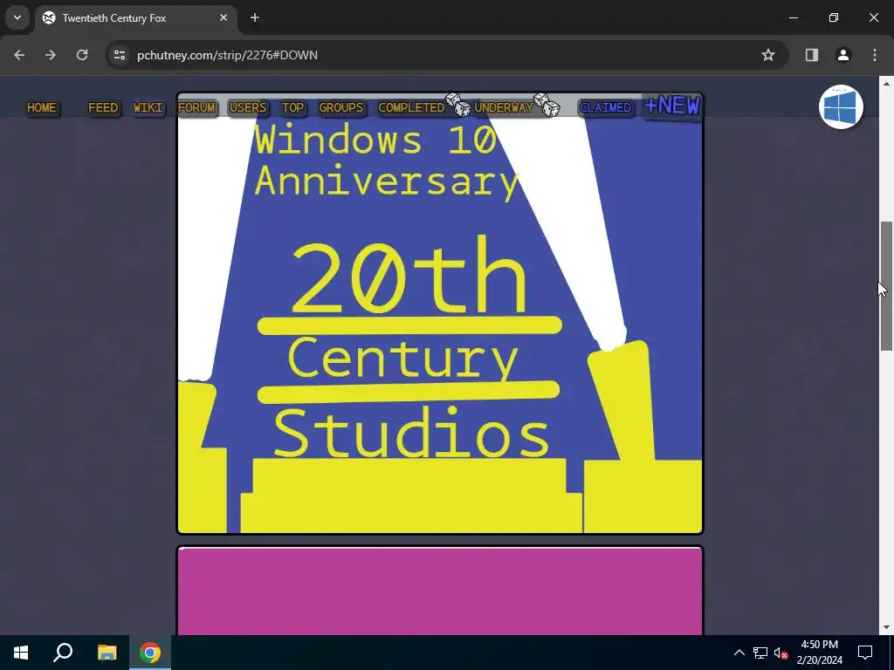The width and height of the screenshot is (894, 670).
Task: Bookmark this page with the star
Action: tap(768, 55)
